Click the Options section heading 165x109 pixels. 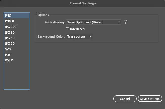pos(43,15)
